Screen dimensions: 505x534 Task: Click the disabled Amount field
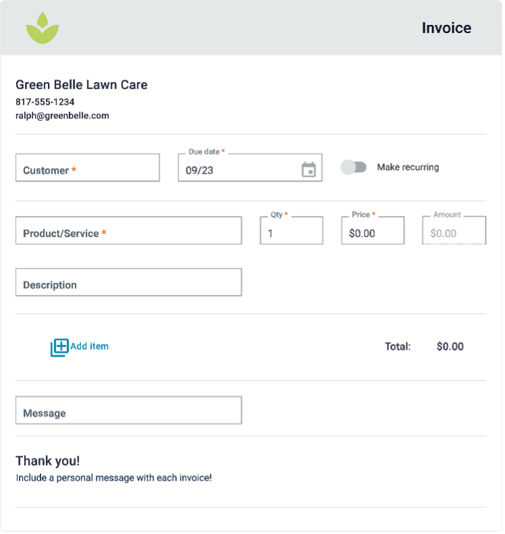coord(456,232)
